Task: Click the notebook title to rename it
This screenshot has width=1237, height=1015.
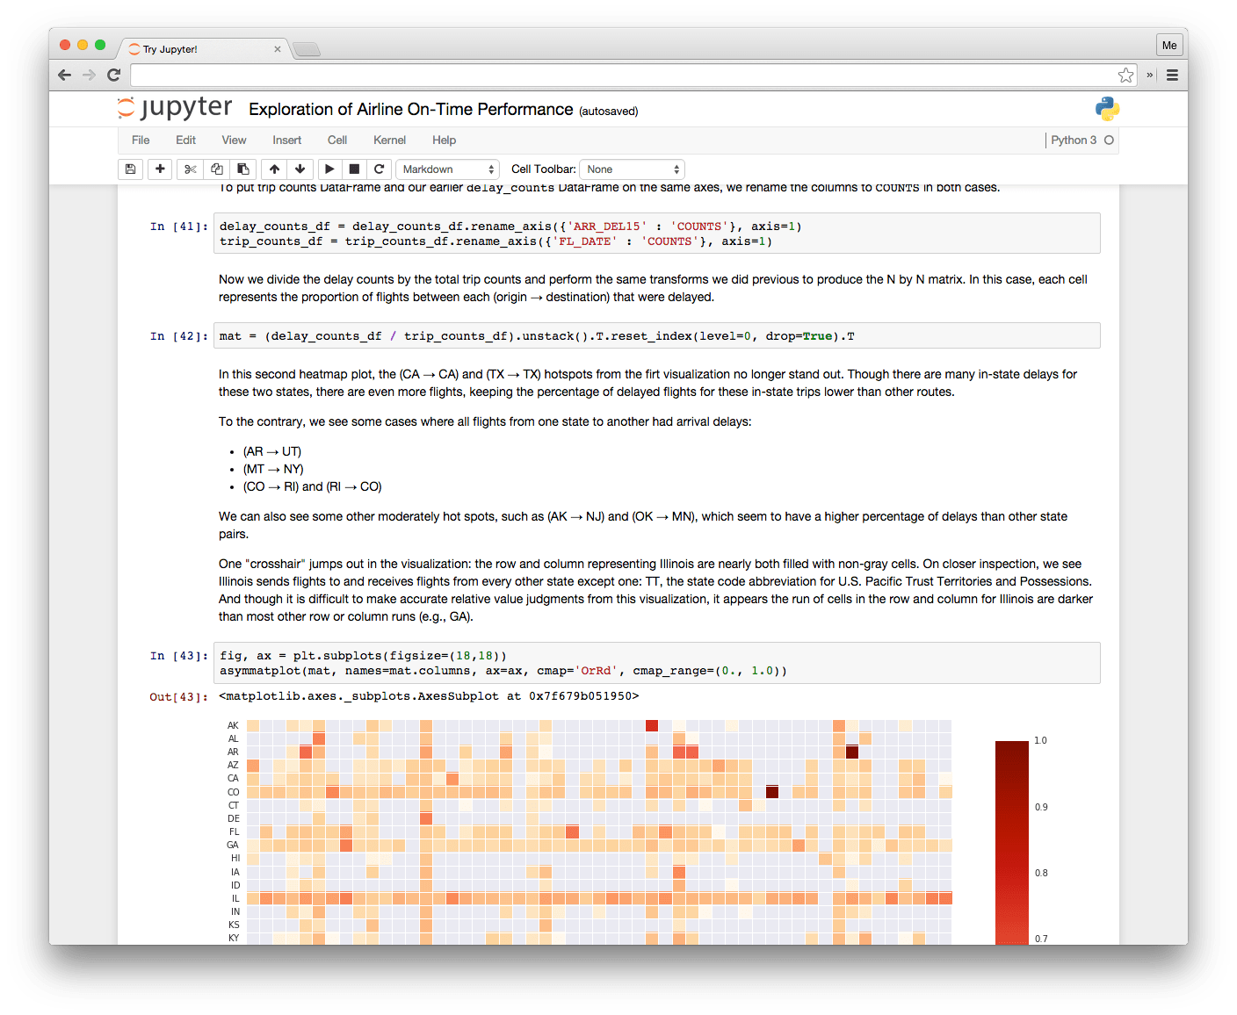Action: (x=410, y=110)
